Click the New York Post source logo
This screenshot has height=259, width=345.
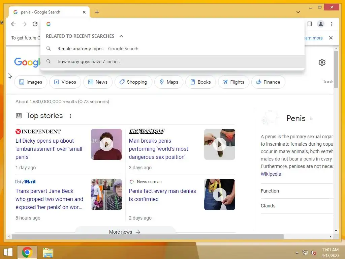(x=147, y=132)
